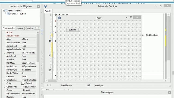The height and width of the screenshot is (98, 174).
Task: Edit the AlphaBlendValue field 255
Action: point(29,49)
